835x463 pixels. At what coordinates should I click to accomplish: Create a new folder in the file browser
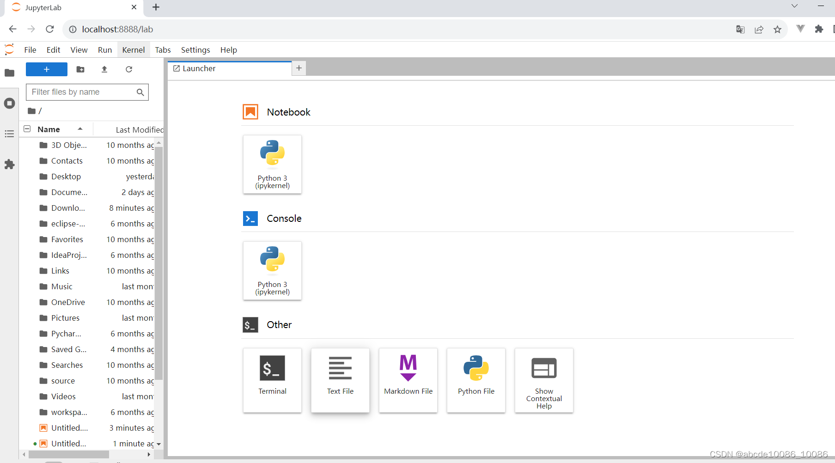pyautogui.click(x=80, y=69)
